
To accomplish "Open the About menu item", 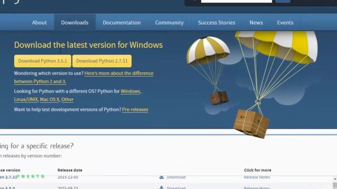I will [39, 23].
